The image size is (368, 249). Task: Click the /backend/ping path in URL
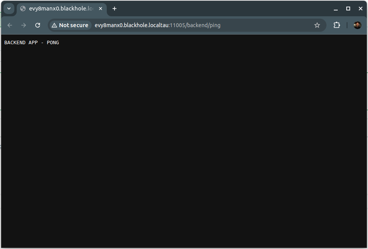(x=203, y=25)
